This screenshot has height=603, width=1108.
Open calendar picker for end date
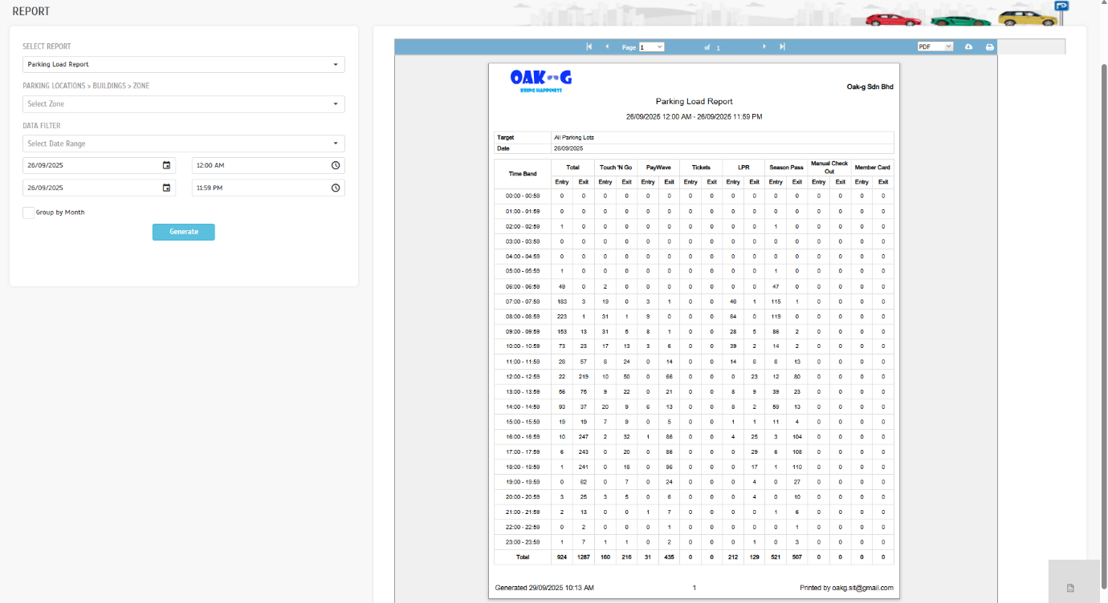click(x=166, y=188)
